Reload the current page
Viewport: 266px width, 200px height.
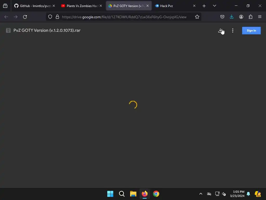(25, 17)
